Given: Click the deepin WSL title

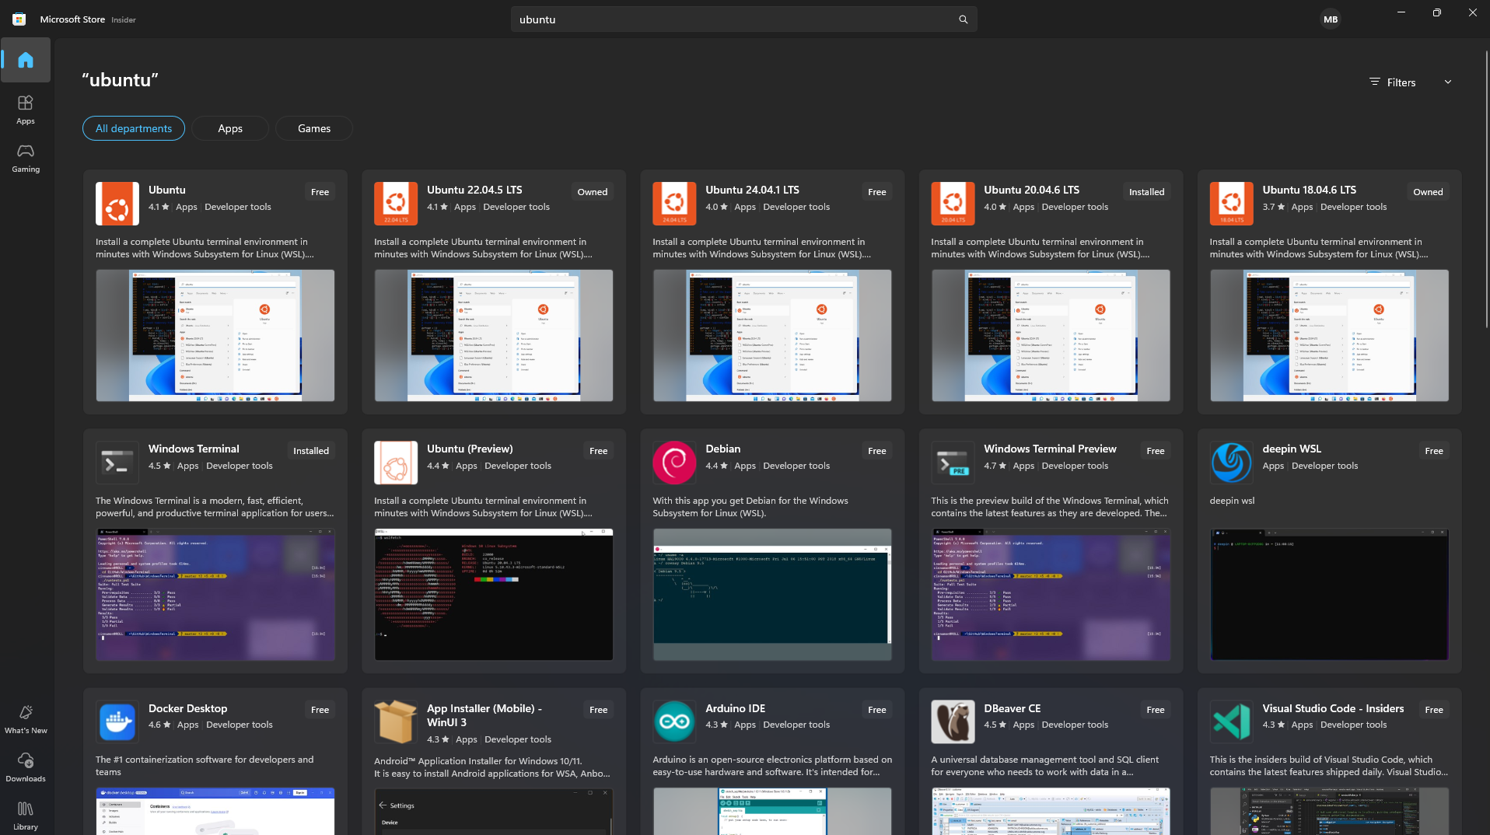Looking at the screenshot, I should [1292, 449].
